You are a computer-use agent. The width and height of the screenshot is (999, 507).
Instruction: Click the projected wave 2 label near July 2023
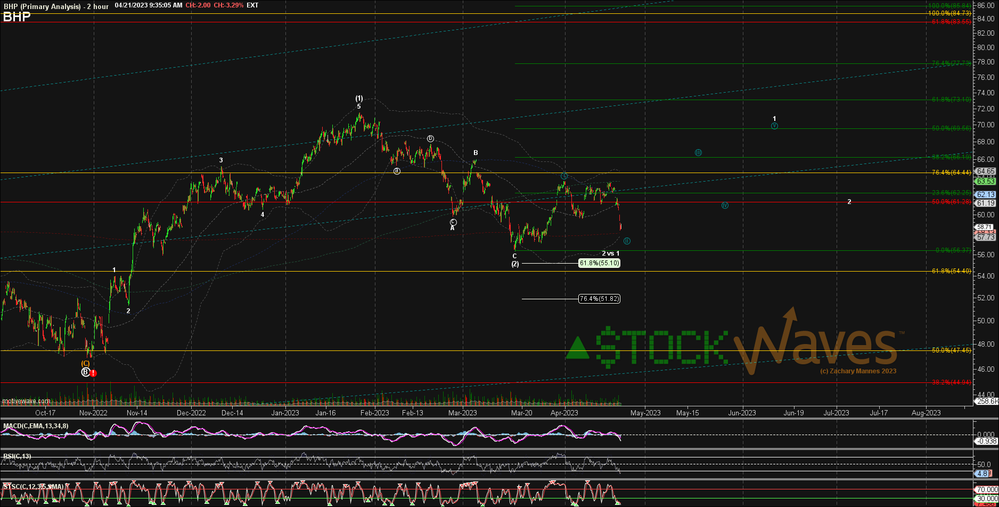click(849, 202)
